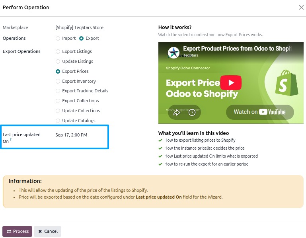Click 'Watch the video to understand' subtitle
This screenshot has width=306, height=238.
(210, 35)
